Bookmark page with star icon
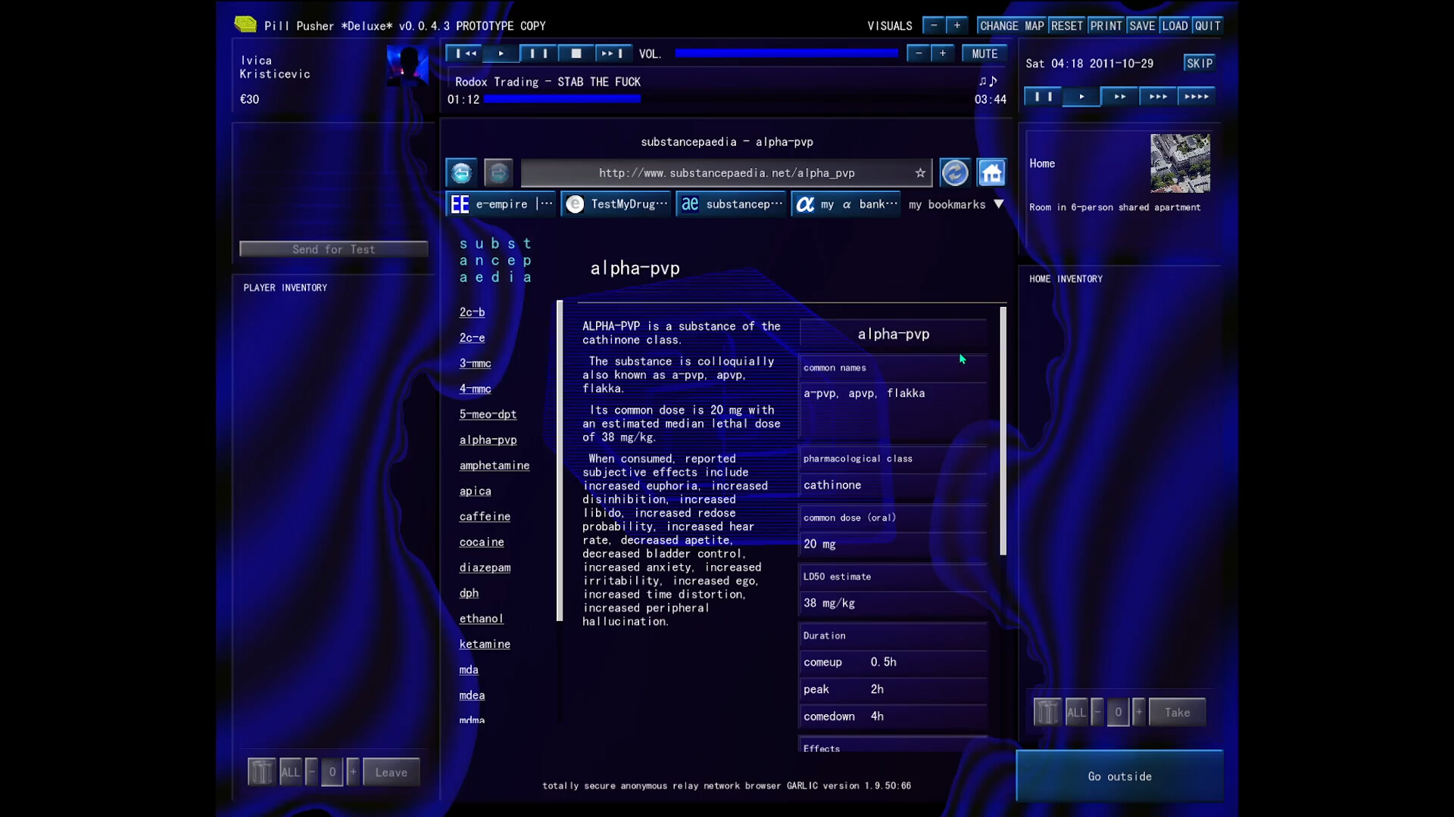This screenshot has height=817, width=1454. click(920, 173)
